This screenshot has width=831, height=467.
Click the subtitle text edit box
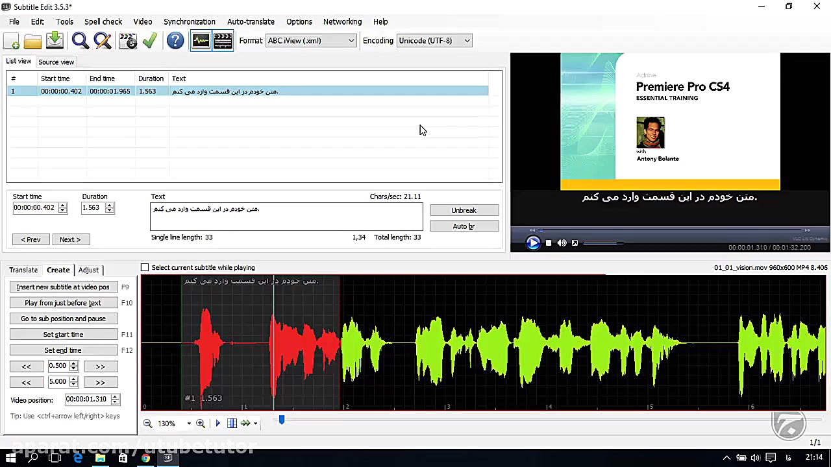(x=286, y=217)
